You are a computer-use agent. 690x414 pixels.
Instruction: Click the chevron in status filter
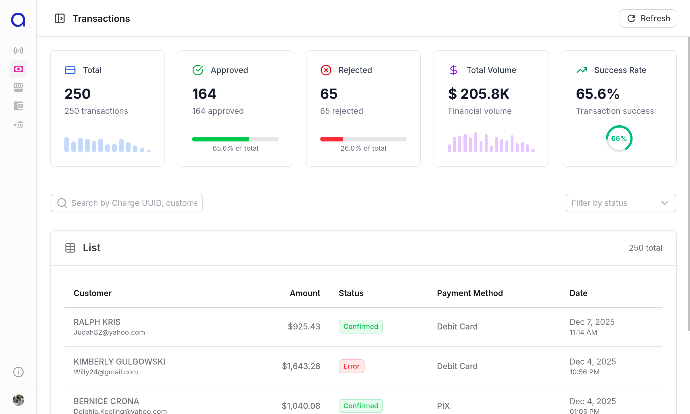coord(664,203)
